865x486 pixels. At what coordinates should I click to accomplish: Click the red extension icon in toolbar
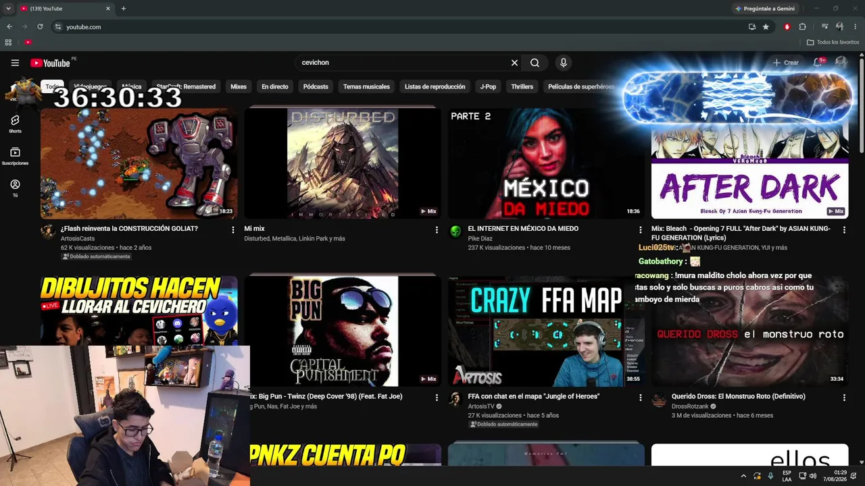pos(787,27)
